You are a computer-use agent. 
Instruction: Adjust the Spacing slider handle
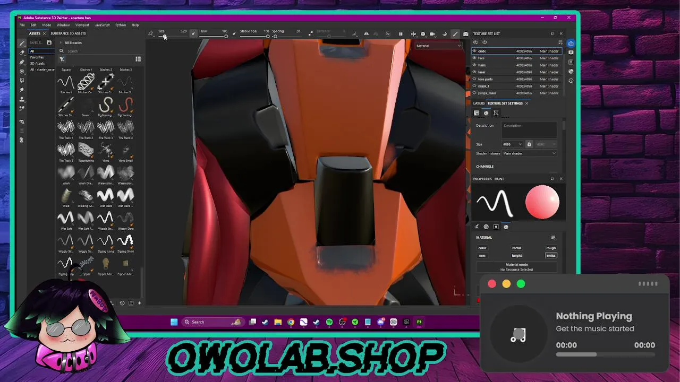coord(275,36)
